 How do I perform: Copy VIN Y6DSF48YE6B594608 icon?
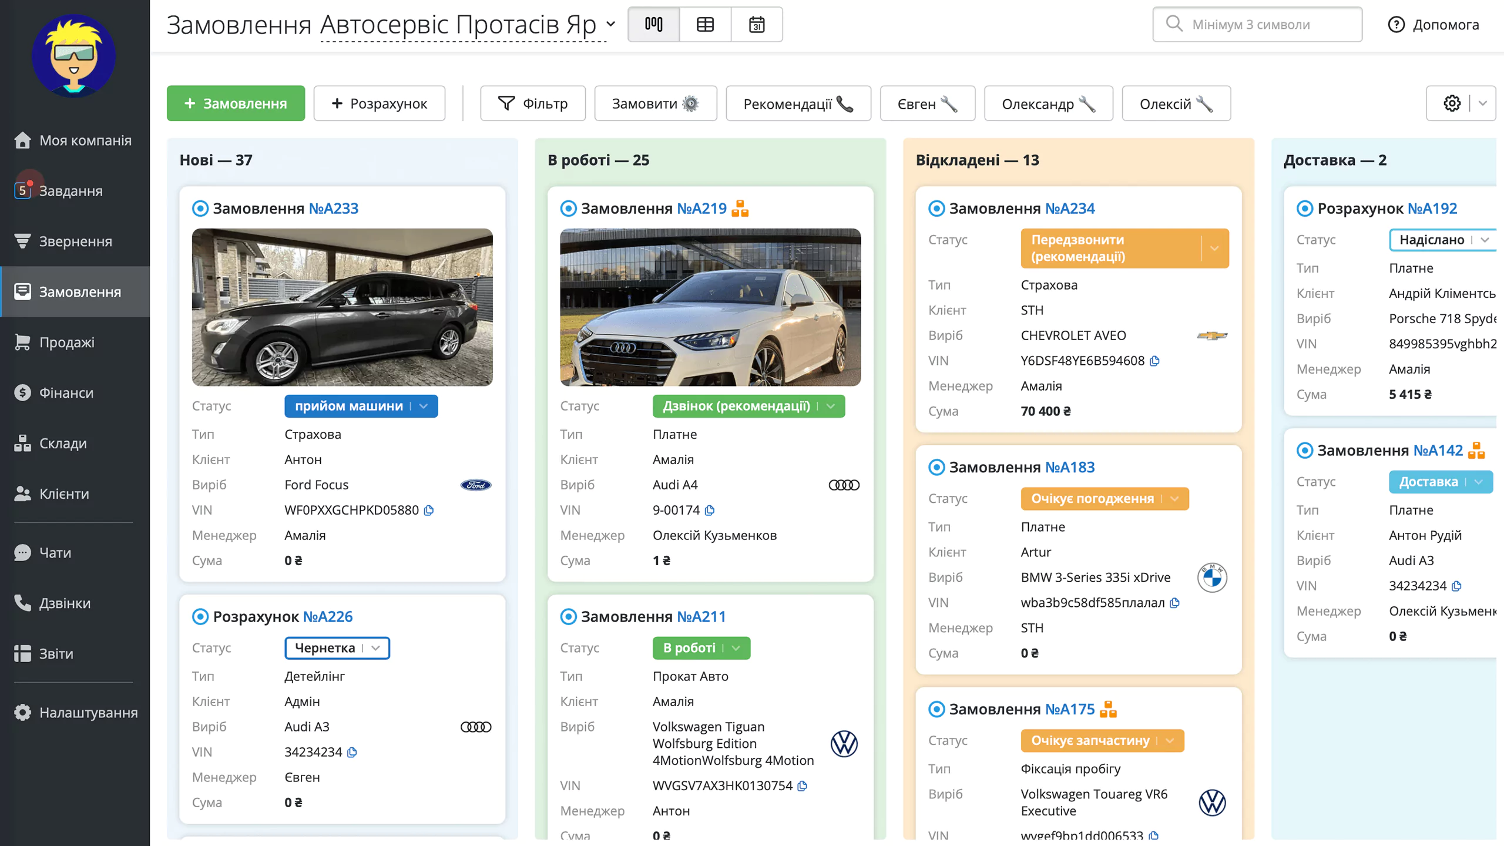pos(1154,361)
